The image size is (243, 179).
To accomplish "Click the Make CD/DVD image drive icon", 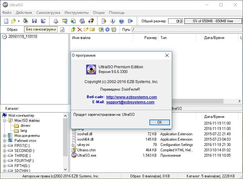I will (x=56, y=21).
